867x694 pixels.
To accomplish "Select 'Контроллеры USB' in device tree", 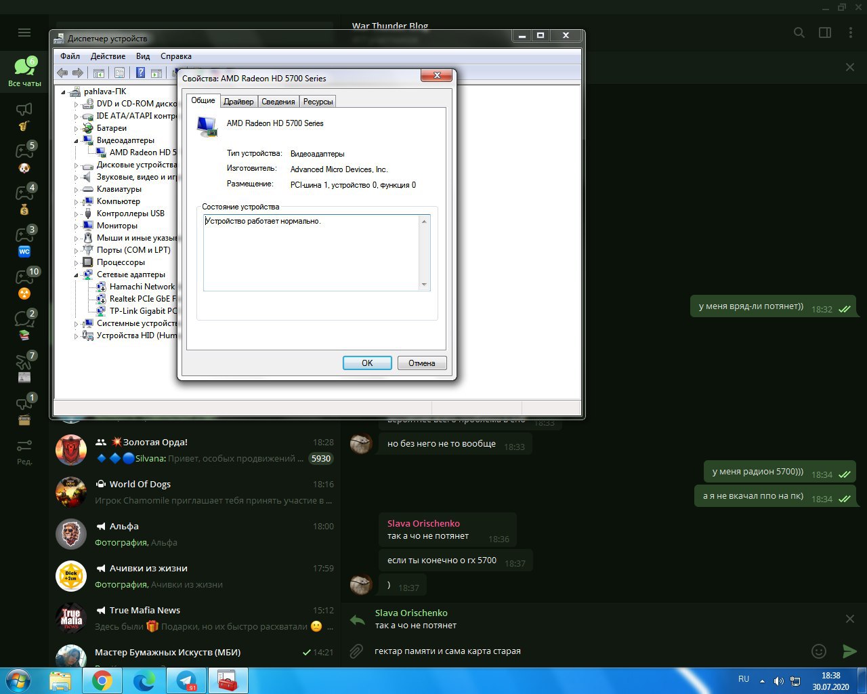I will coord(131,213).
